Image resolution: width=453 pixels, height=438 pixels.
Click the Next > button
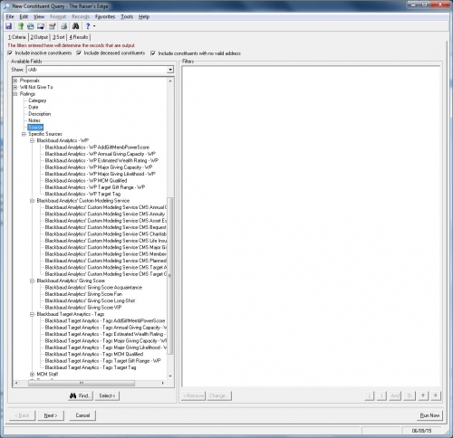pyautogui.click(x=51, y=415)
